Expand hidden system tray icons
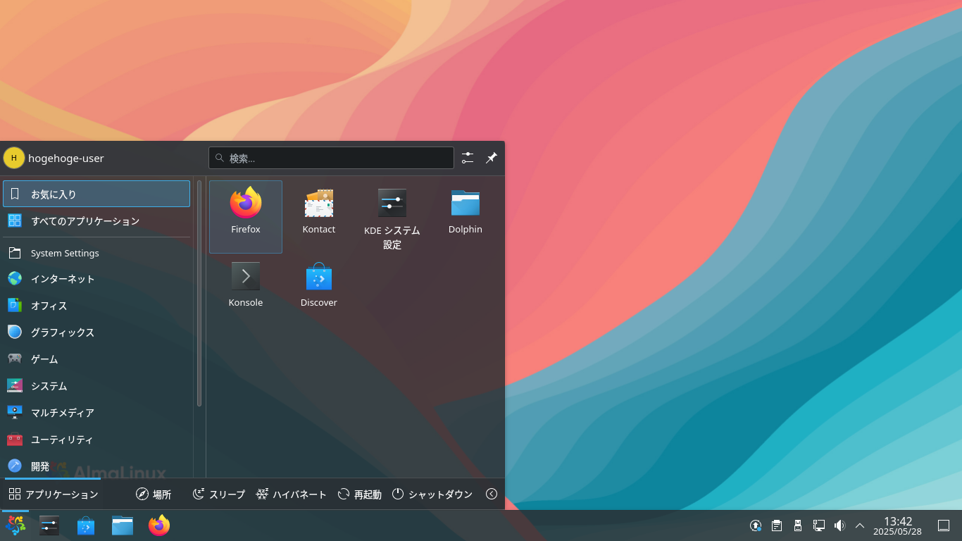This screenshot has width=962, height=541. 860,526
